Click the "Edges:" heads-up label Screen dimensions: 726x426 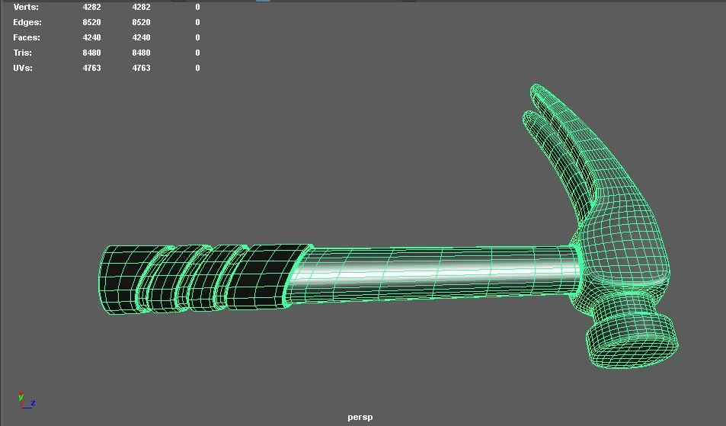[x=27, y=22]
